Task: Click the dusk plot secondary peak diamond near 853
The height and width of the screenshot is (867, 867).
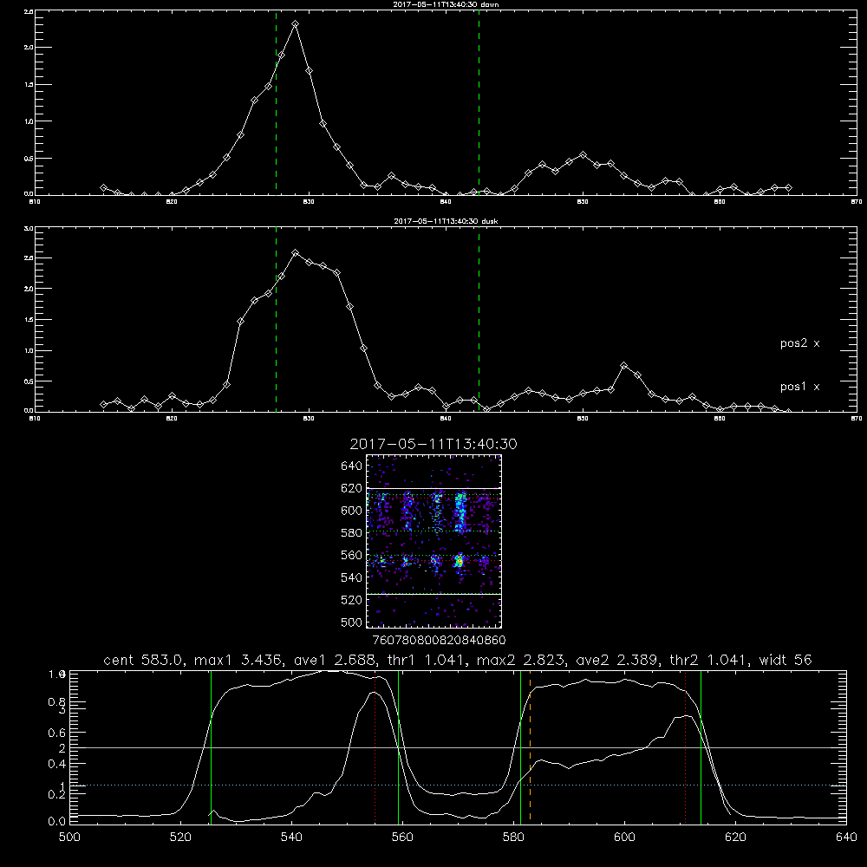Action: point(623,366)
